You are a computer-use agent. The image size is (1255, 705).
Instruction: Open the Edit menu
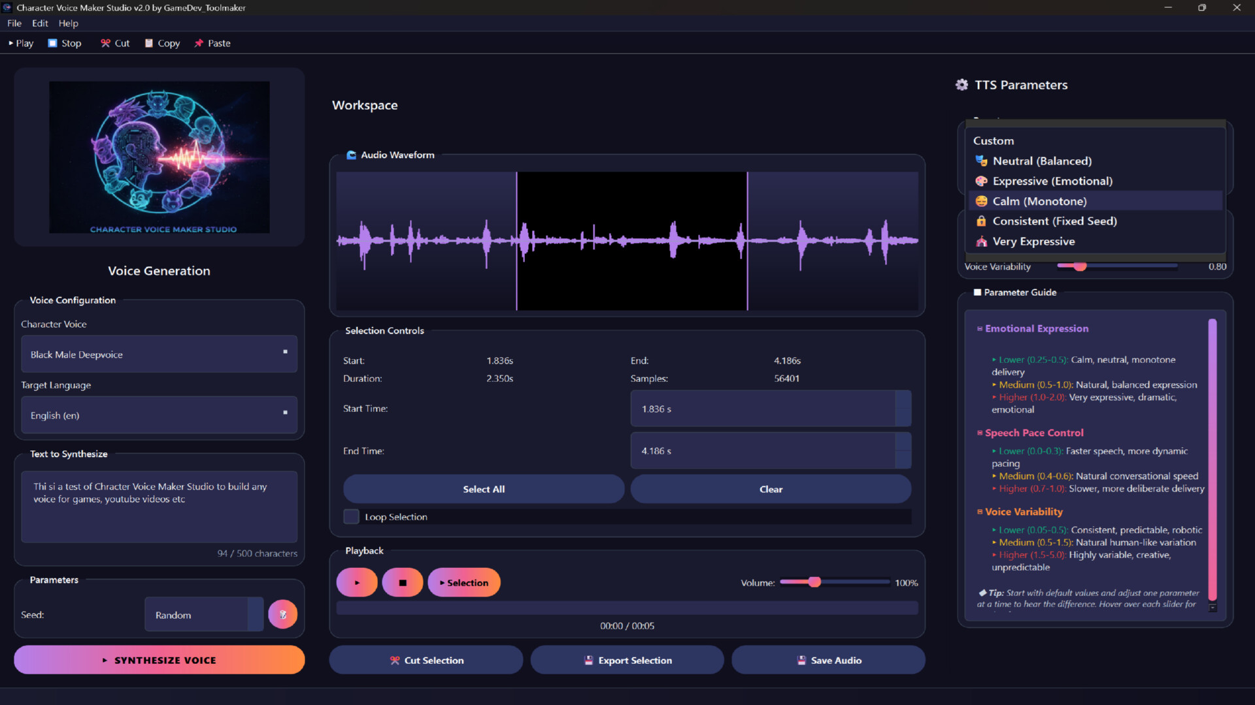point(39,23)
